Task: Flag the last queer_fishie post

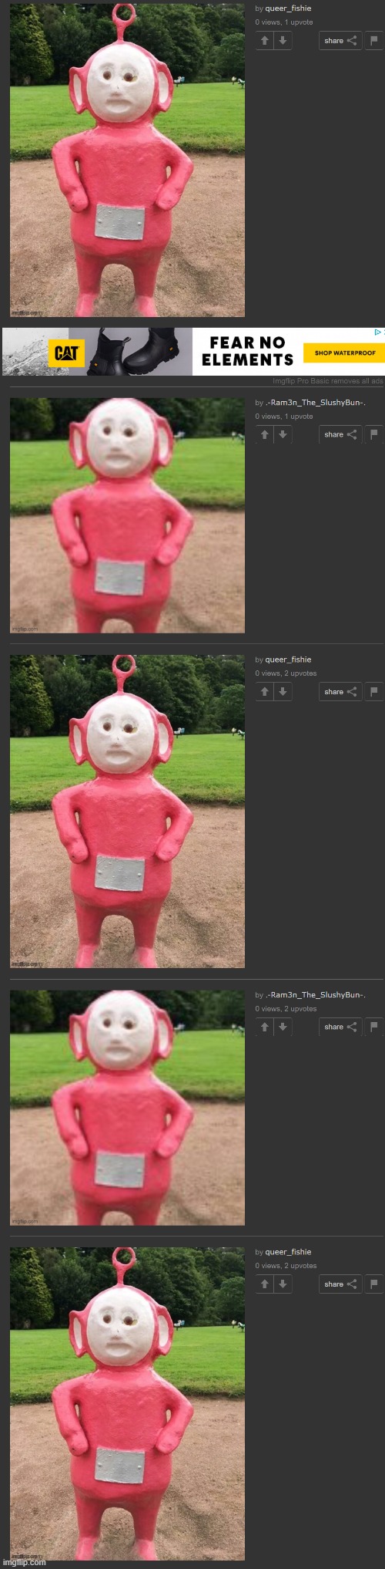Action: (x=374, y=1284)
